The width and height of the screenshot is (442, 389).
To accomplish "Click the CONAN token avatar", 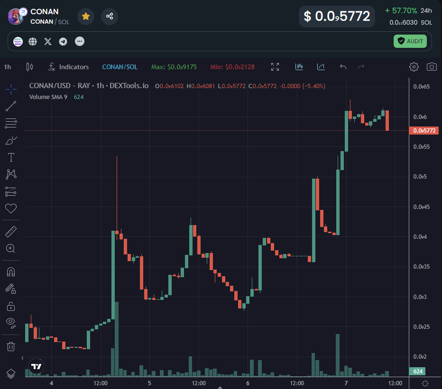I will [x=16, y=17].
